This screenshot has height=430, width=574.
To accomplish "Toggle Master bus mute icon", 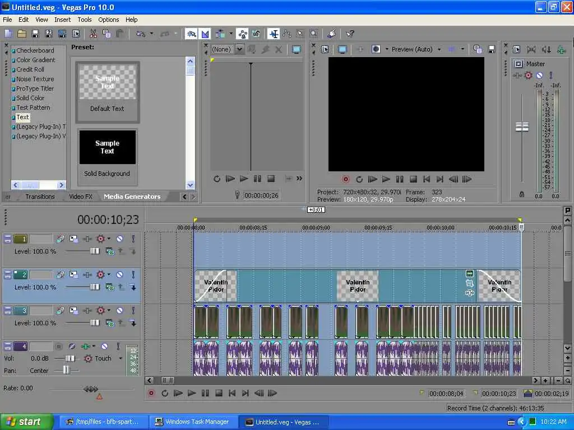I will (x=539, y=76).
